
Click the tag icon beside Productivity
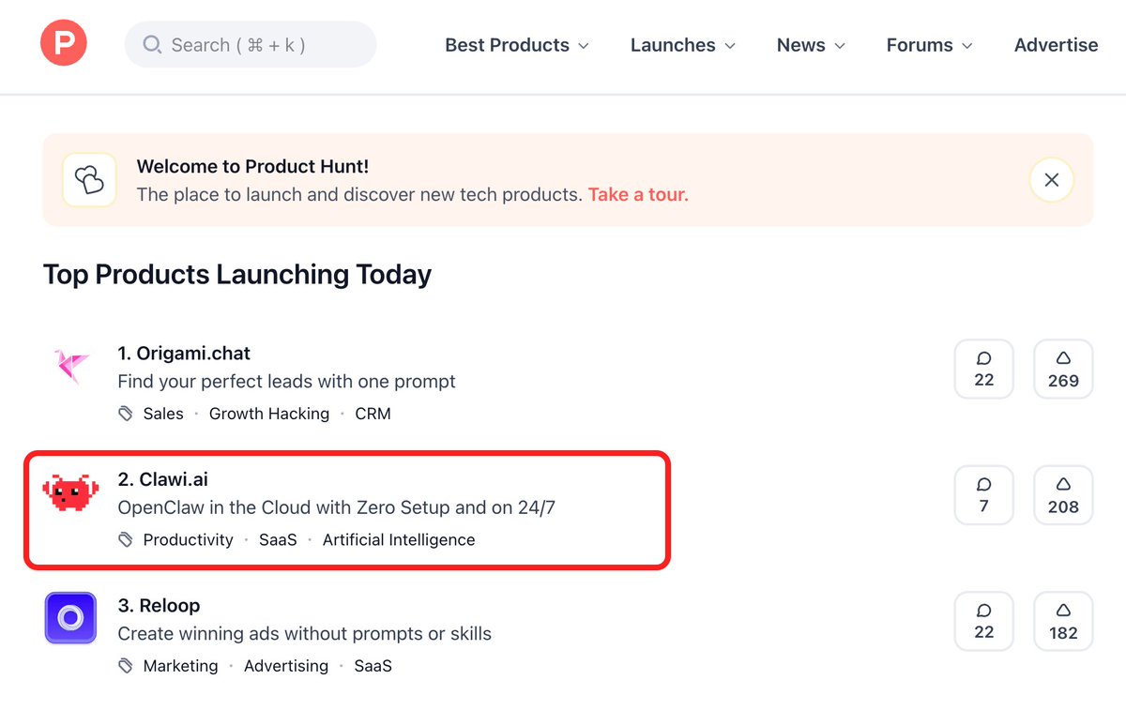coord(126,539)
